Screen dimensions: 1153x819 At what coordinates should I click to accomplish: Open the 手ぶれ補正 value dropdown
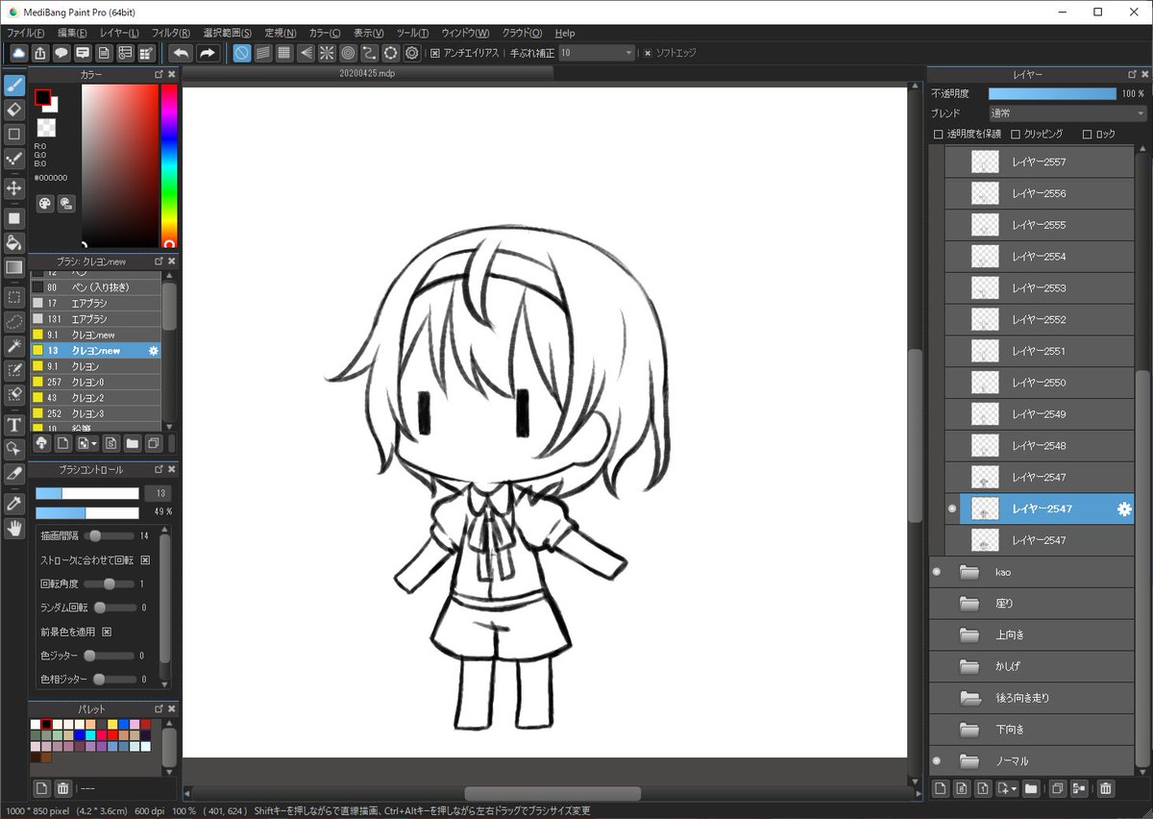pos(598,53)
